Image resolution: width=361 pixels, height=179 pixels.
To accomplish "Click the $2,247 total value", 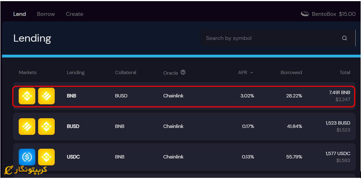I will (343, 100).
